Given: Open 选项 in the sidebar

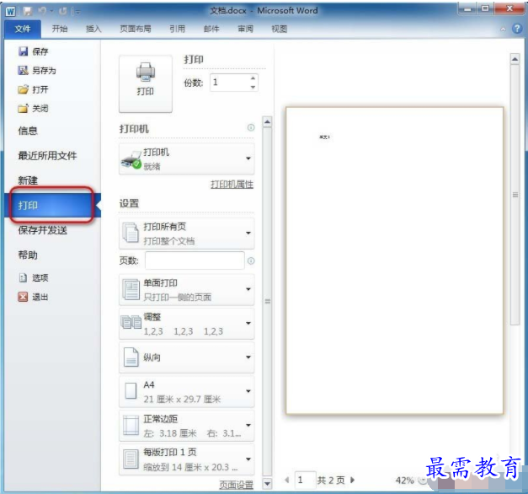Looking at the screenshot, I should (34, 277).
